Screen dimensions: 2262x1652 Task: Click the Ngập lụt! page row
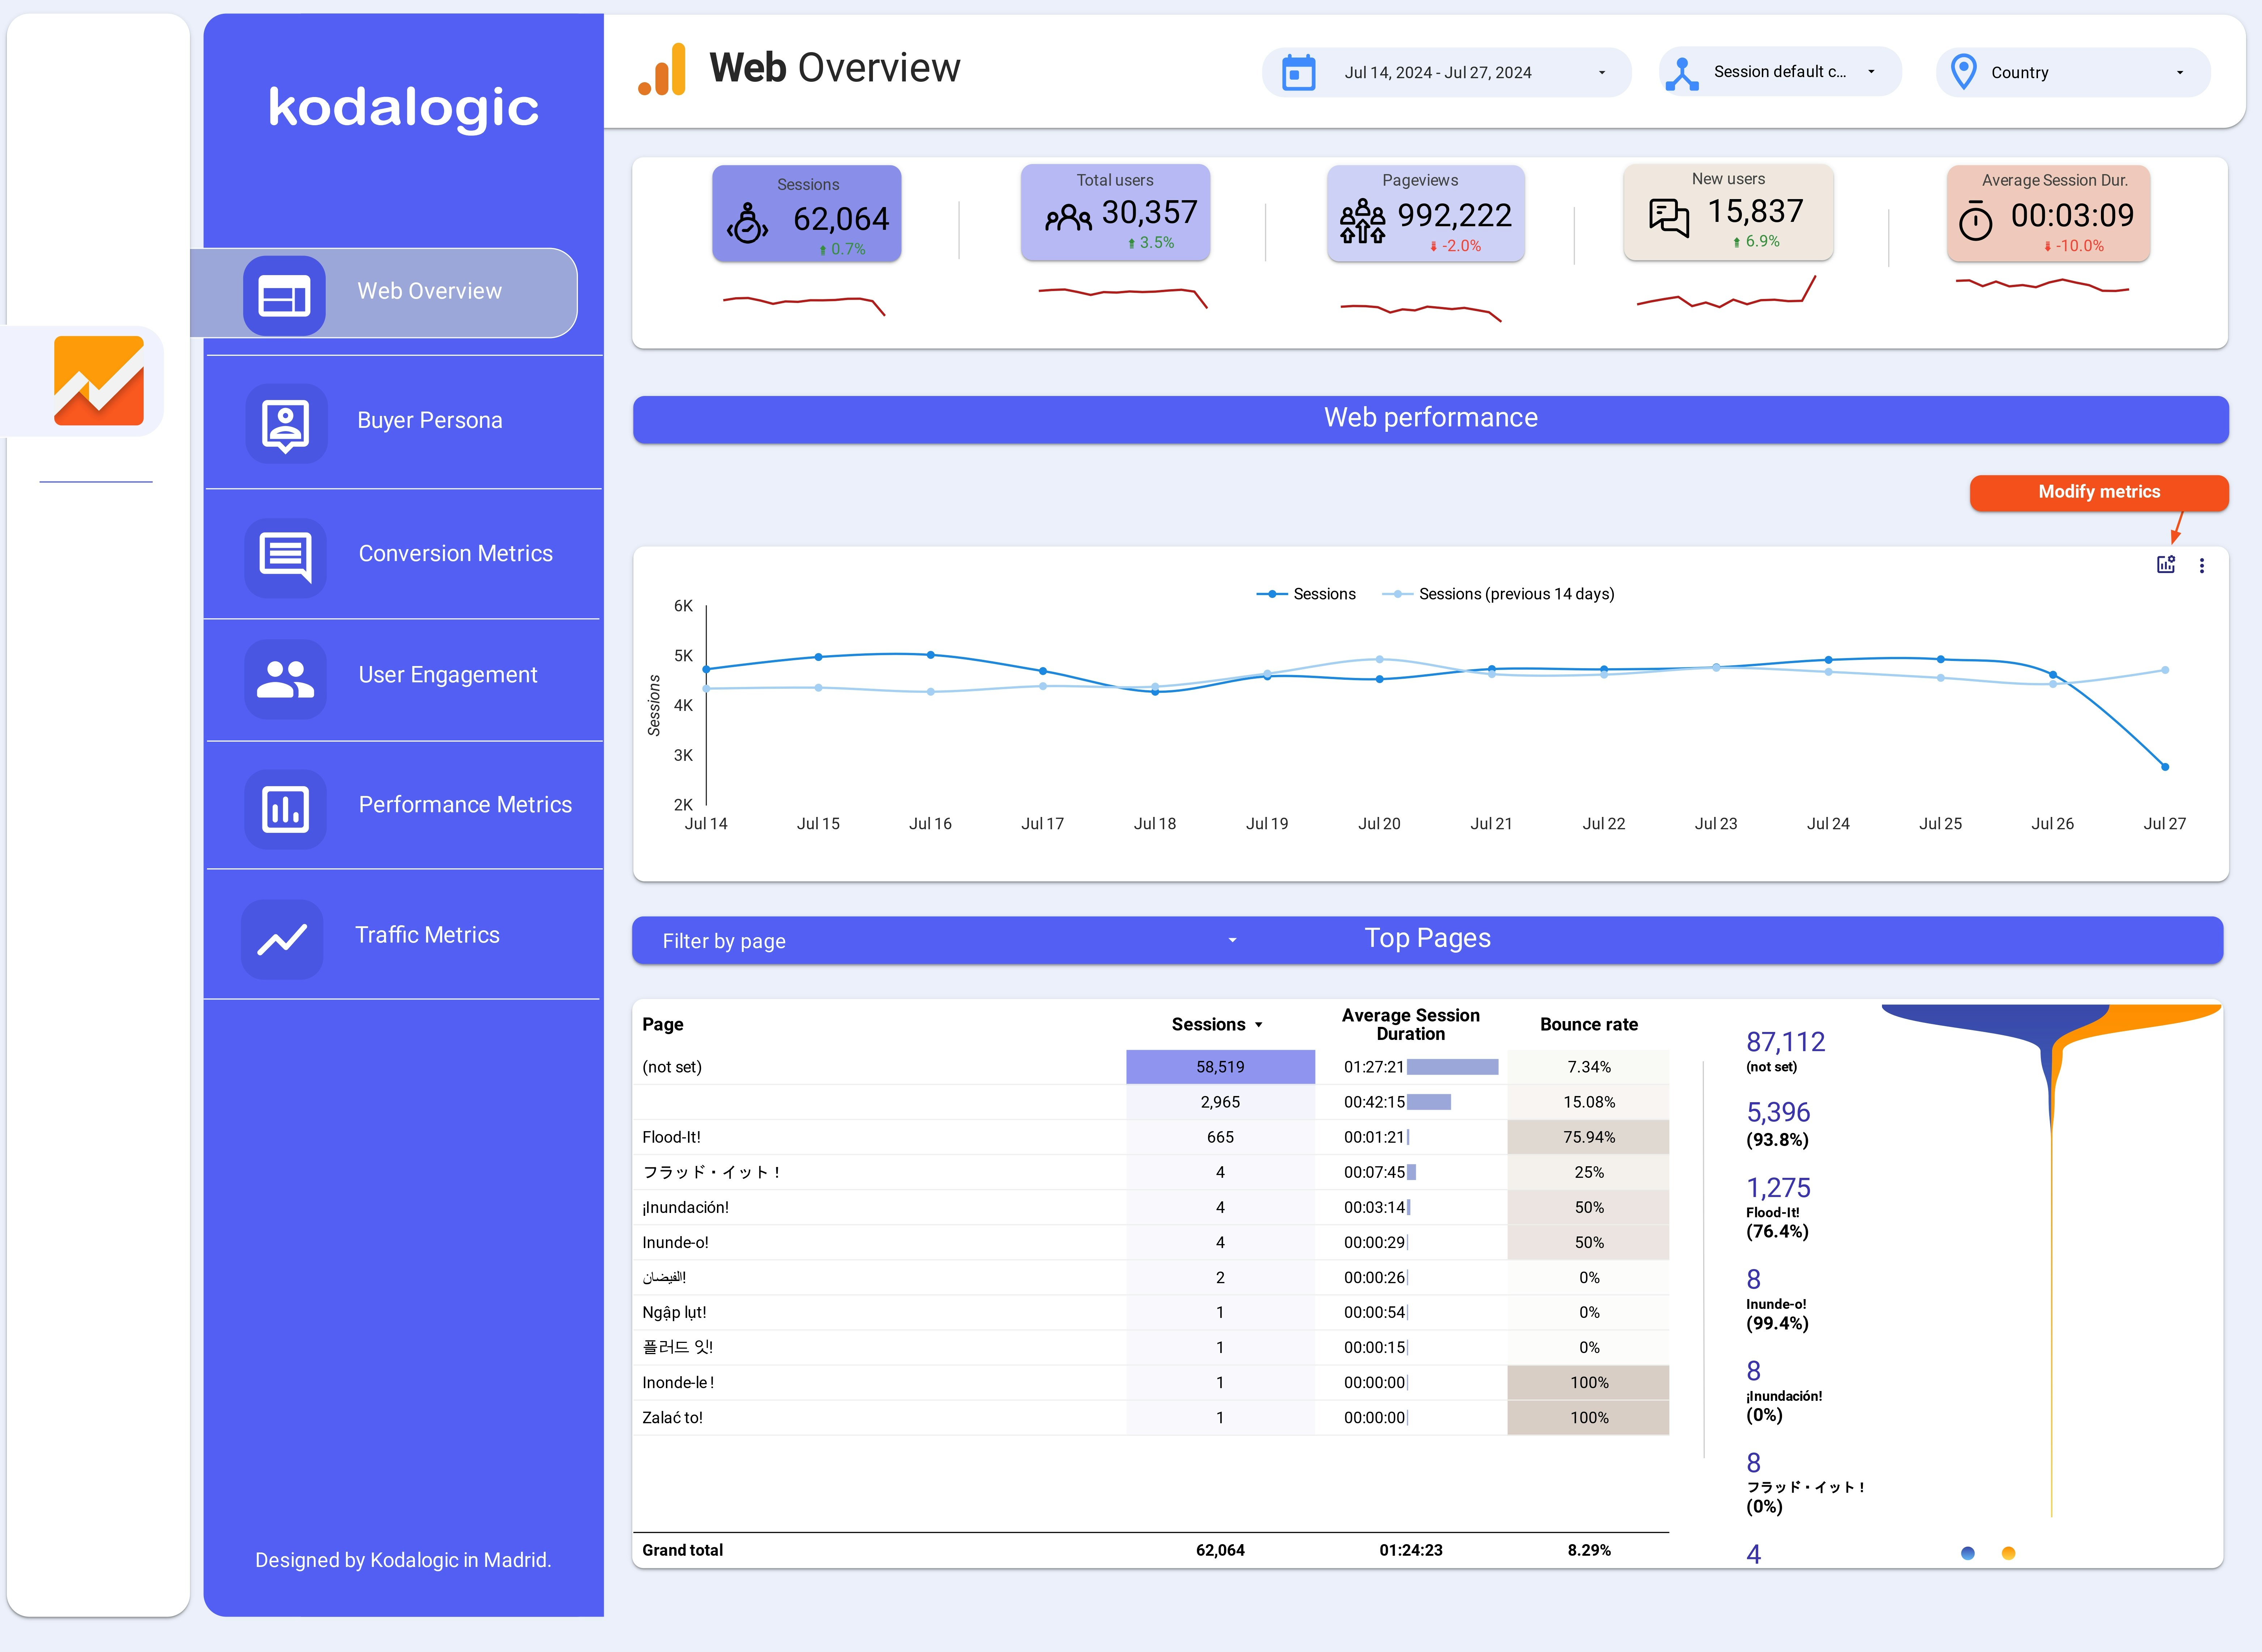[1151, 1312]
